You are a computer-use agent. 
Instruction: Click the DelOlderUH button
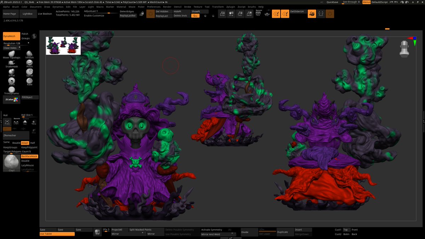[x=298, y=11]
